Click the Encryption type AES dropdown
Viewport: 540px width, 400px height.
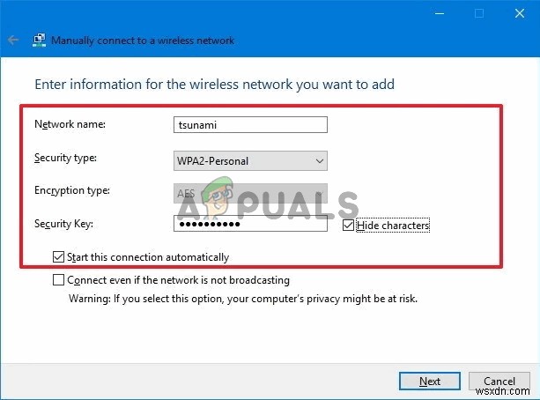pos(250,192)
